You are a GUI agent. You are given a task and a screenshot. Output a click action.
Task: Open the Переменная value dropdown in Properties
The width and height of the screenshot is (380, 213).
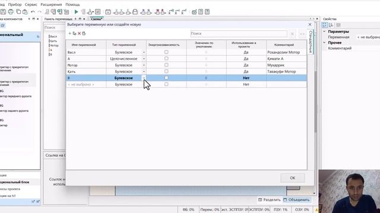tap(368, 37)
